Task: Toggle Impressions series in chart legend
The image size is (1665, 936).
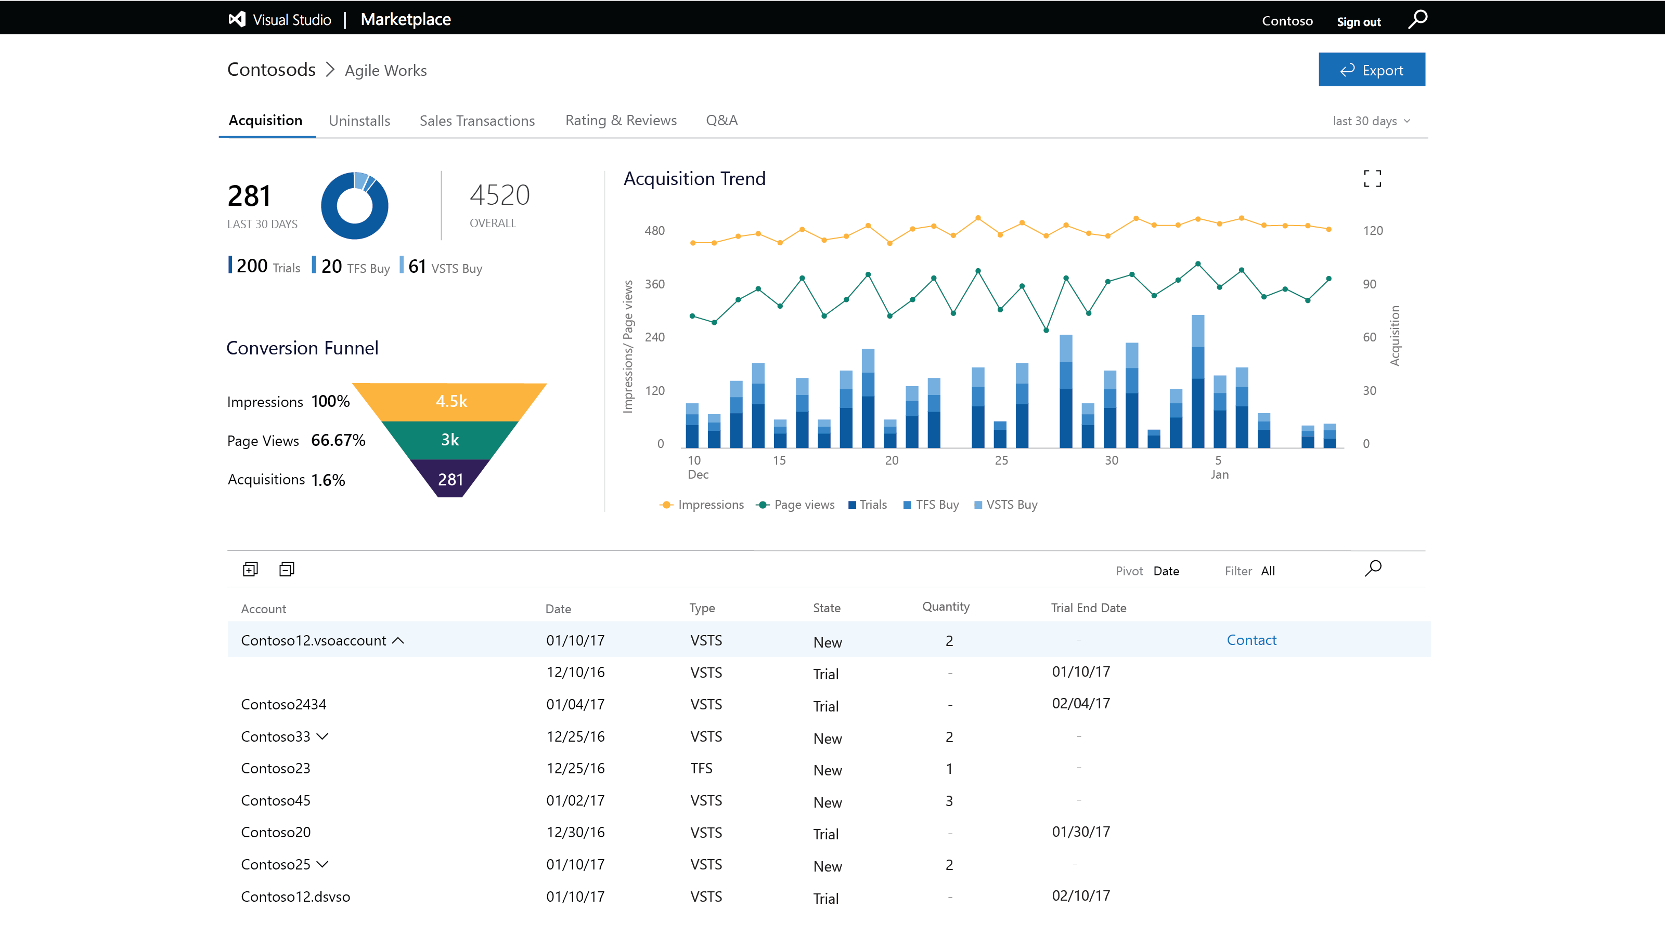Action: [x=701, y=505]
